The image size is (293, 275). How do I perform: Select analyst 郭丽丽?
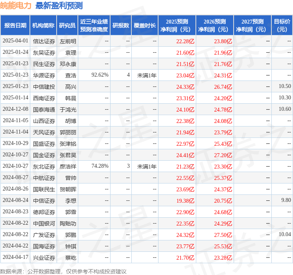pos(68,132)
